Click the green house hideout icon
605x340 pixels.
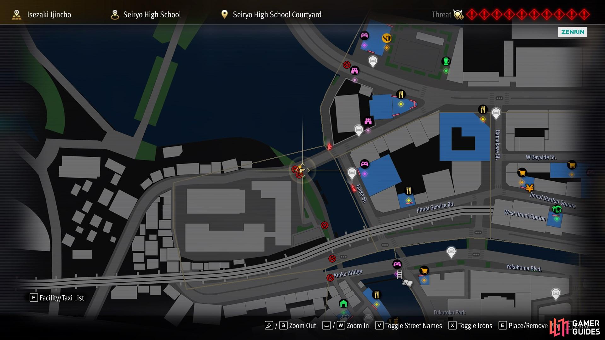(x=343, y=303)
